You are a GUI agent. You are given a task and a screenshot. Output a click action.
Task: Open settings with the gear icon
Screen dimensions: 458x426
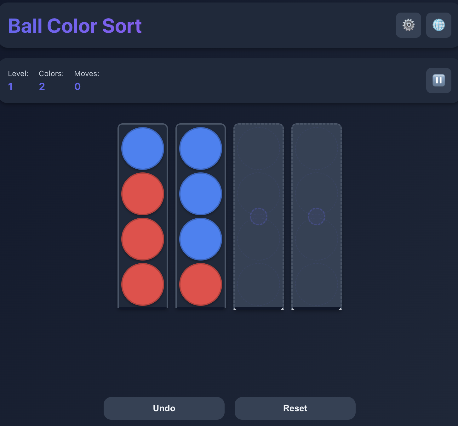(x=408, y=25)
